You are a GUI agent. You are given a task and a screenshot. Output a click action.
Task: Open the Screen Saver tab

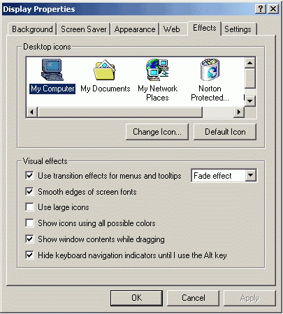[x=84, y=29]
